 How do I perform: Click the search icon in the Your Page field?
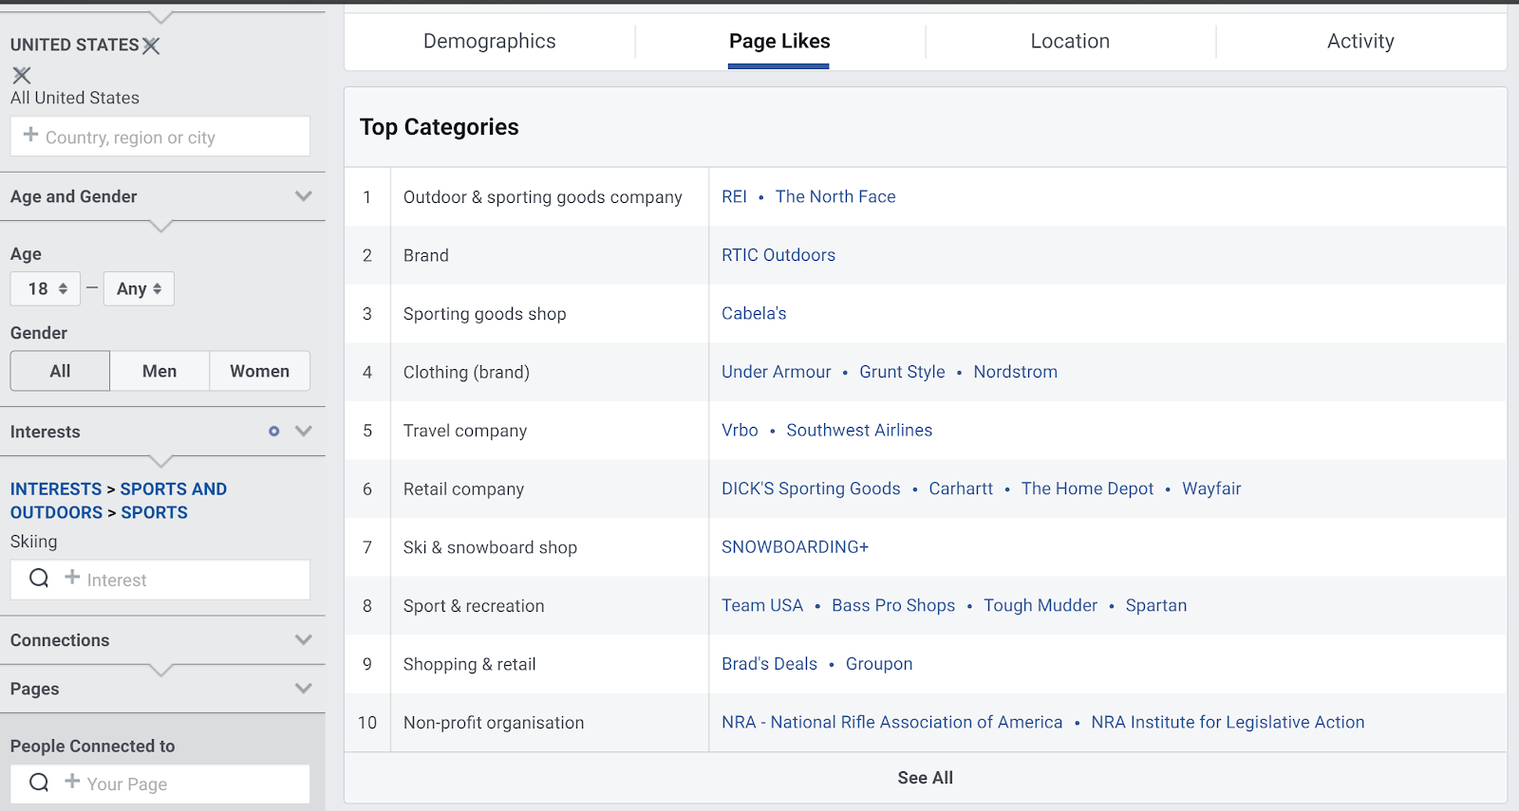coord(39,783)
